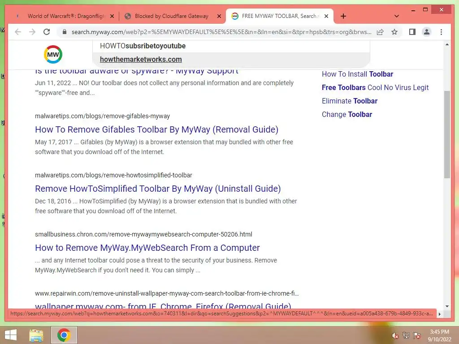The width and height of the screenshot is (459, 344).
Task: Switch to Blocked by Cloudflare Gateway tab
Action: [172, 16]
